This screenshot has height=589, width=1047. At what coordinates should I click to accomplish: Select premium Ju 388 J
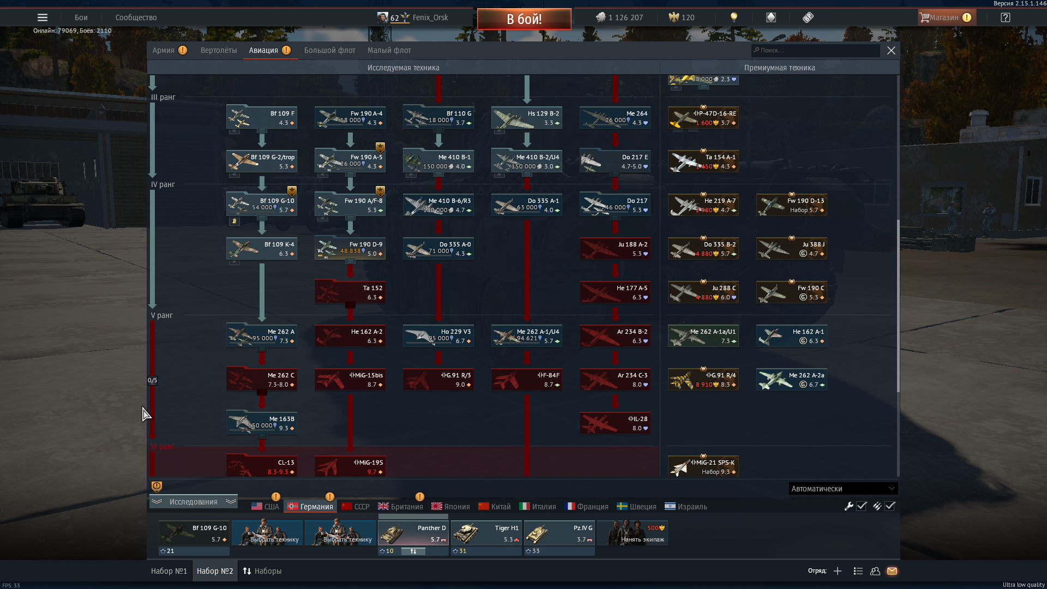pyautogui.click(x=792, y=249)
